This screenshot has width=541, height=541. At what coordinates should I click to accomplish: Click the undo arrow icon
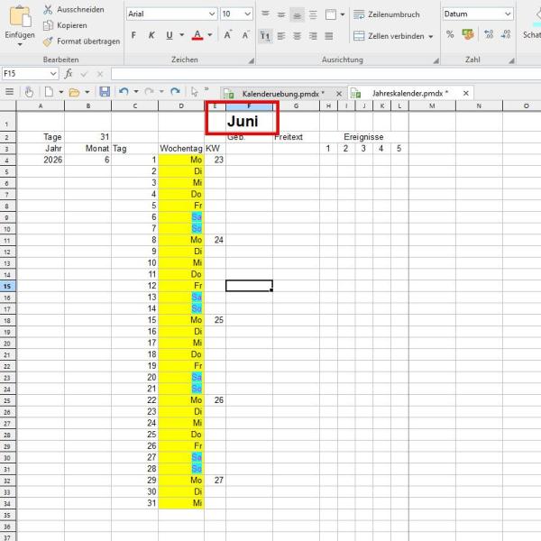tap(124, 92)
